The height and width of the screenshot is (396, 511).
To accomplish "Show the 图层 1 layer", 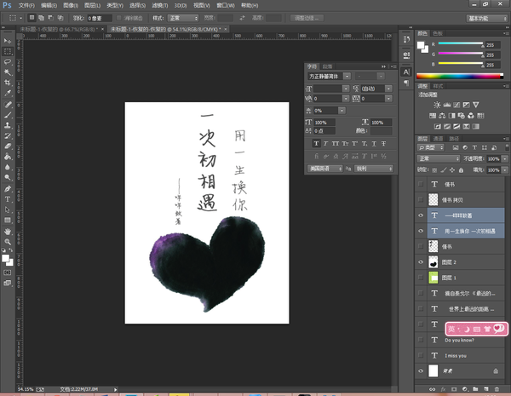I will point(421,278).
